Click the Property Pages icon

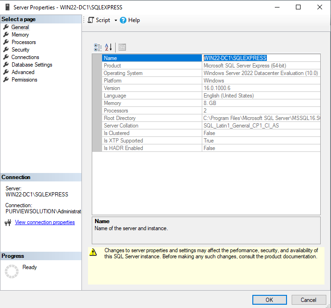pyautogui.click(x=122, y=47)
